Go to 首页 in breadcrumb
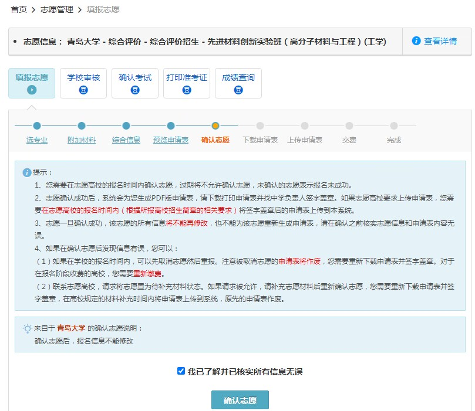This screenshot has height=411, width=475. [x=19, y=9]
